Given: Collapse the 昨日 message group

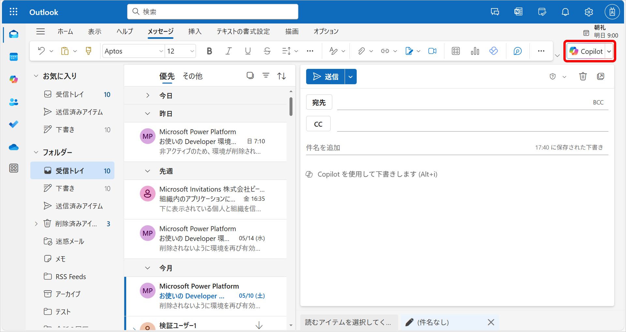Looking at the screenshot, I should pyautogui.click(x=148, y=114).
